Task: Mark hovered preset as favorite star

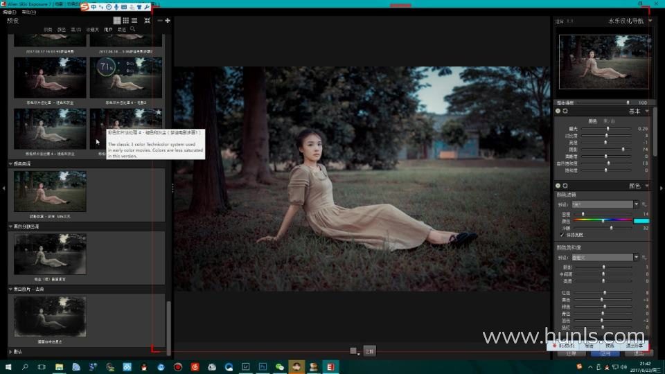Action: (x=158, y=112)
